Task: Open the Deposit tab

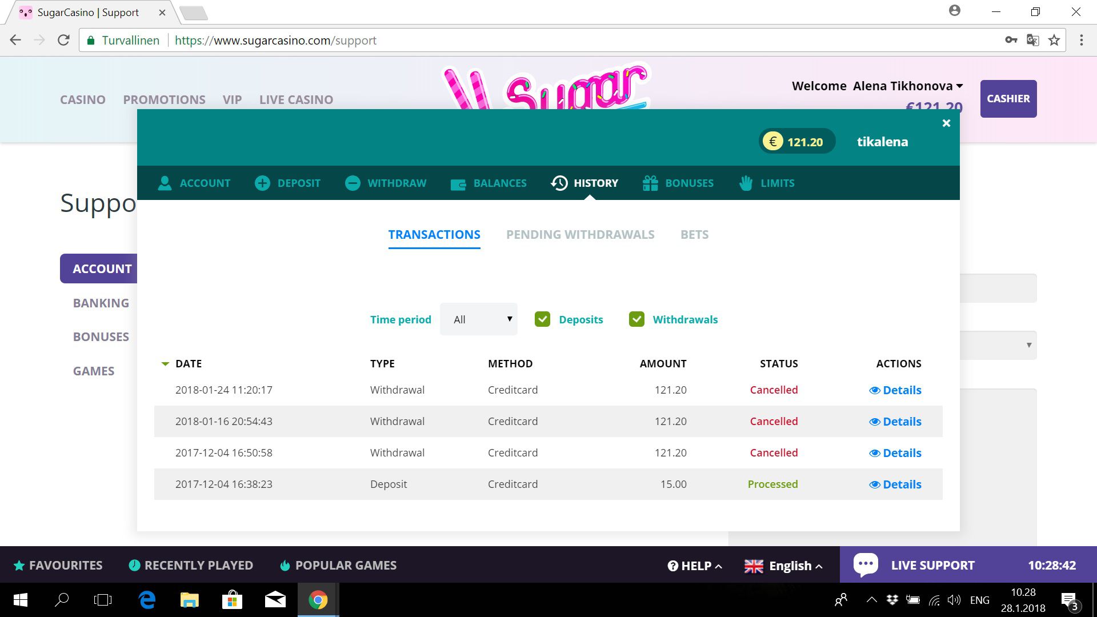Action: tap(287, 183)
